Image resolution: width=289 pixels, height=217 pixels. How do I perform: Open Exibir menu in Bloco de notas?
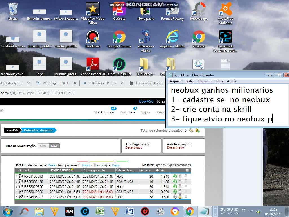tap(219, 81)
